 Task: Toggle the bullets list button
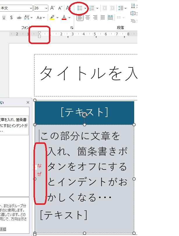(80, 8)
